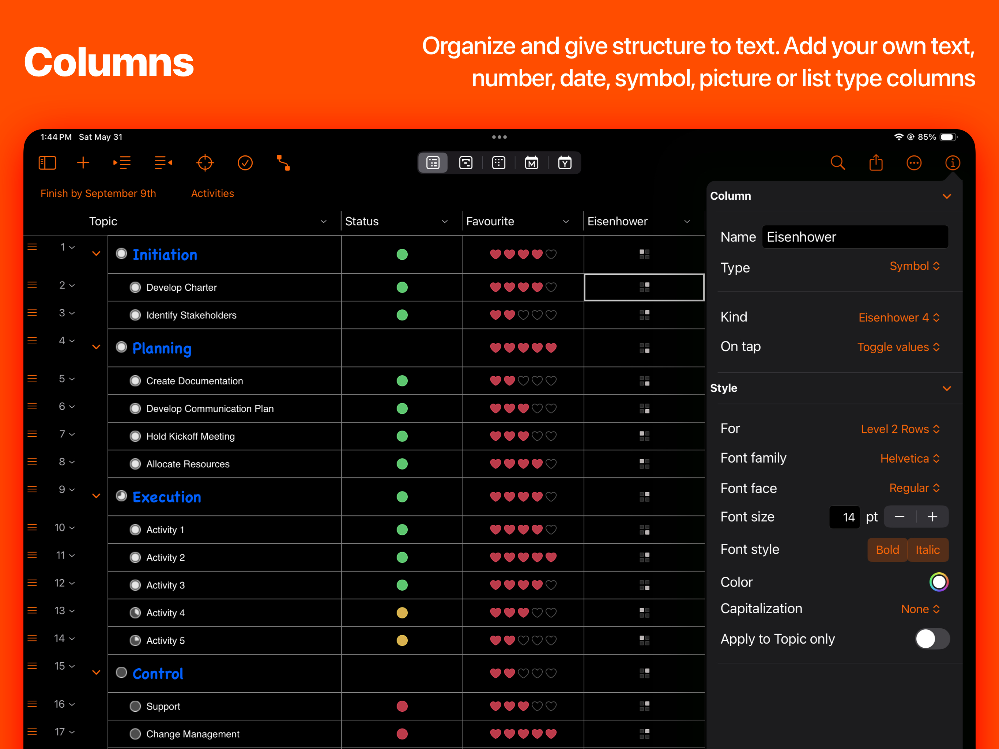The image size is (999, 749).
Task: Toggle Italic font style
Action: tap(928, 549)
